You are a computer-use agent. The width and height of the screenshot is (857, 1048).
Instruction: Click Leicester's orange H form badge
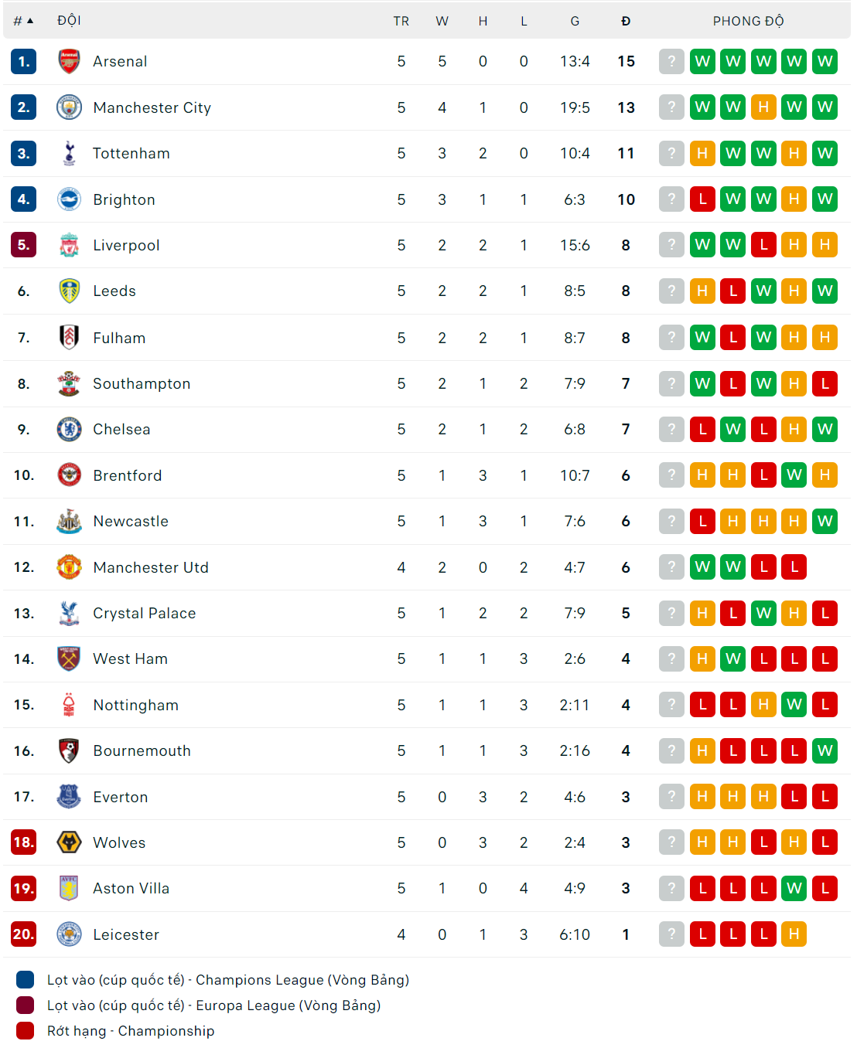coord(794,934)
